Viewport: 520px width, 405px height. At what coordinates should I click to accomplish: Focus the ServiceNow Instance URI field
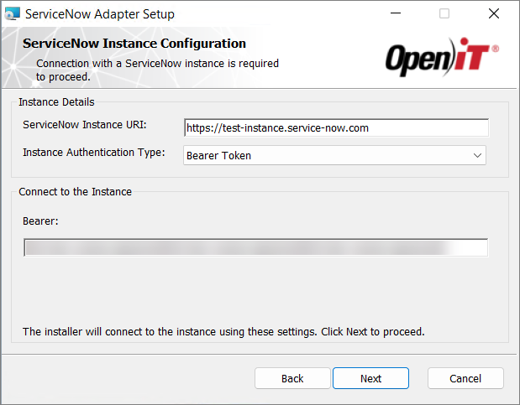pos(336,127)
